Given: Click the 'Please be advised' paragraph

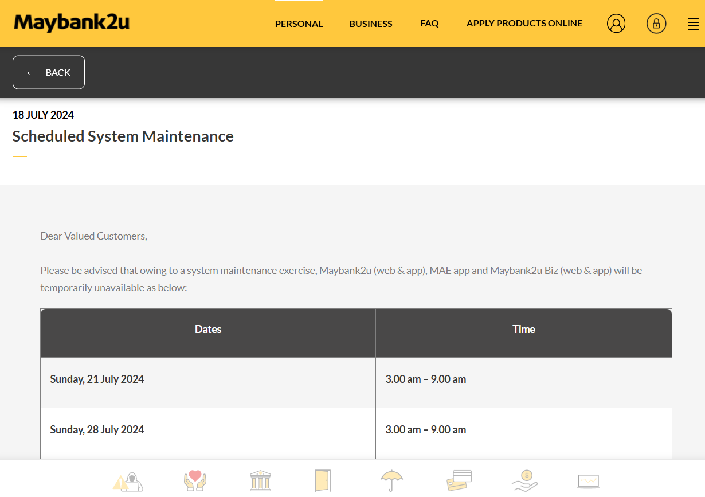Looking at the screenshot, I should (341, 279).
